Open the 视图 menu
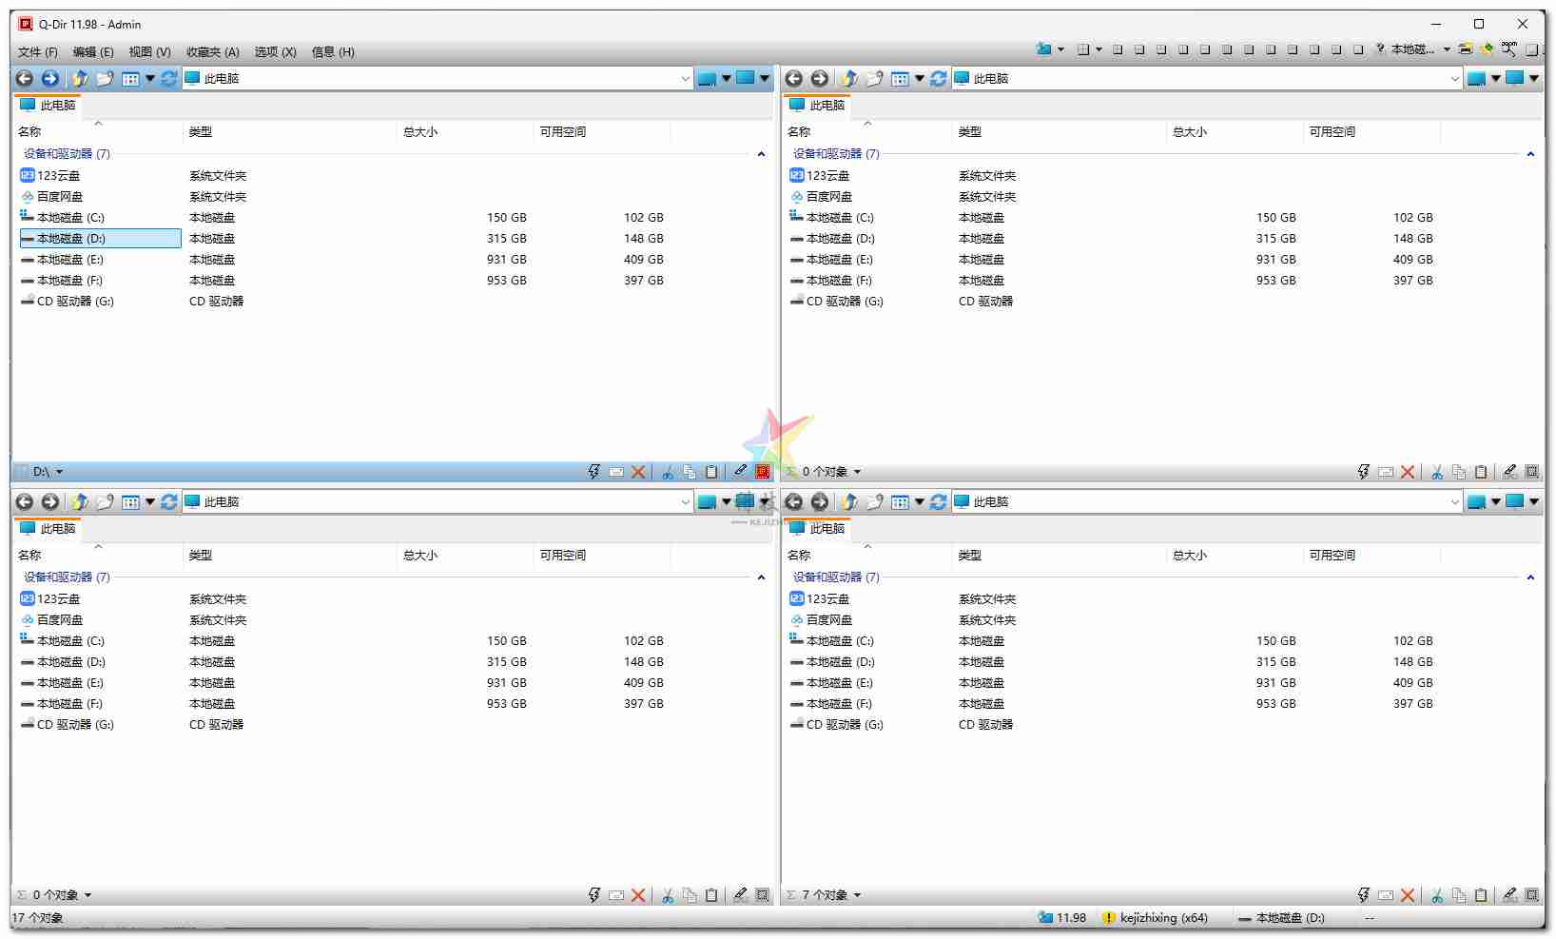1556x939 pixels. pyautogui.click(x=148, y=51)
